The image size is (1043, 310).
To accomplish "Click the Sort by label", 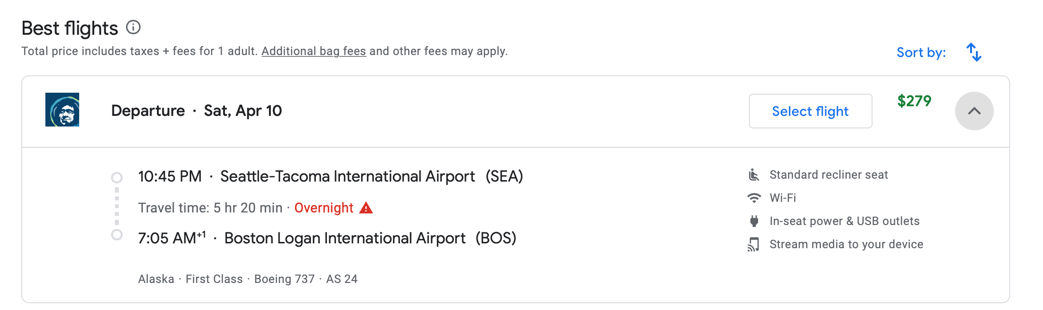I will coord(919,52).
